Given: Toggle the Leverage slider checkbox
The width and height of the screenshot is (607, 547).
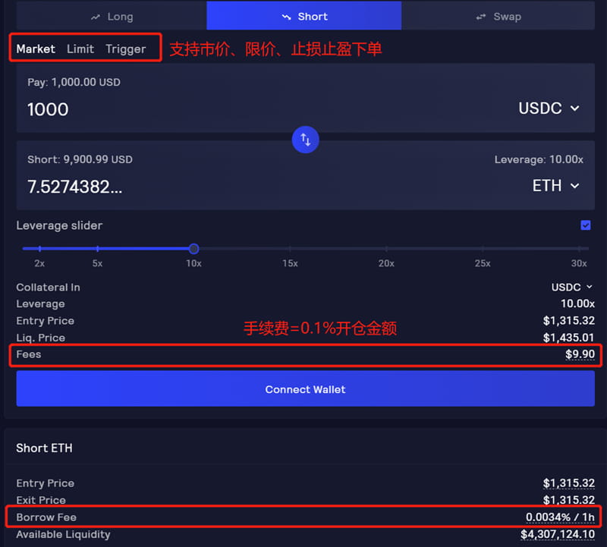Looking at the screenshot, I should click(585, 225).
